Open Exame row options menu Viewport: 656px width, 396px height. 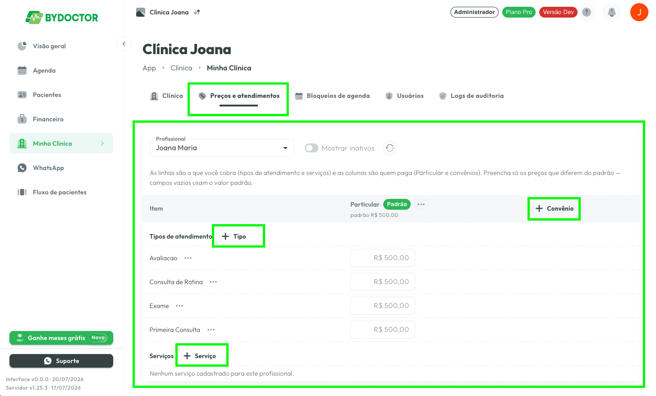tap(179, 306)
